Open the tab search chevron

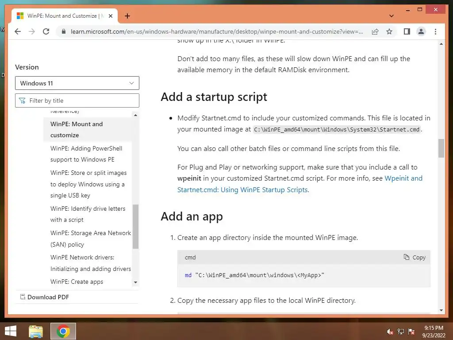point(392,16)
